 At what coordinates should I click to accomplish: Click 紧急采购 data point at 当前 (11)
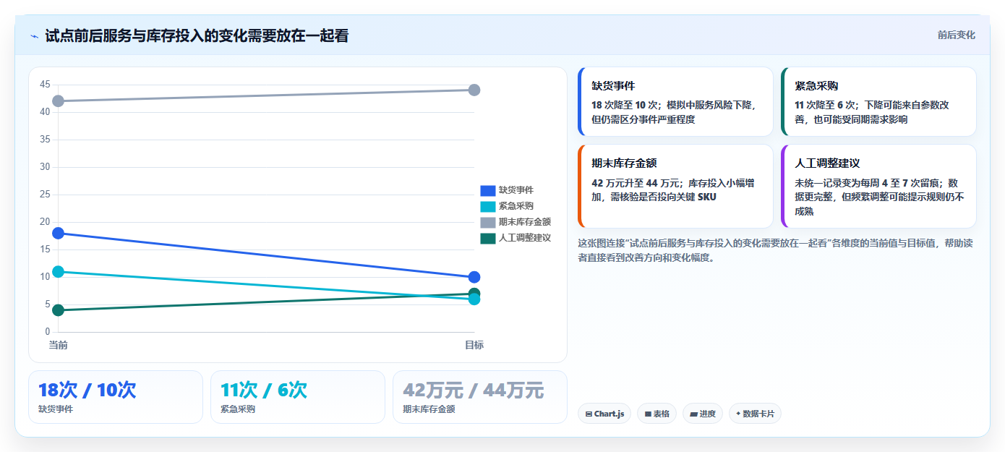[x=58, y=271]
